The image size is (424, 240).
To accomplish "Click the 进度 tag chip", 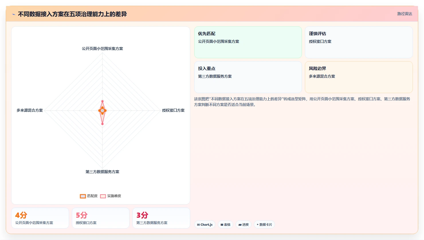I will (244, 225).
